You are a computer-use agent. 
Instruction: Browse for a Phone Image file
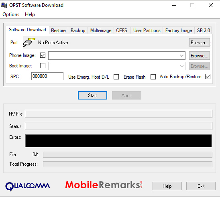pyautogui.click(x=200, y=56)
